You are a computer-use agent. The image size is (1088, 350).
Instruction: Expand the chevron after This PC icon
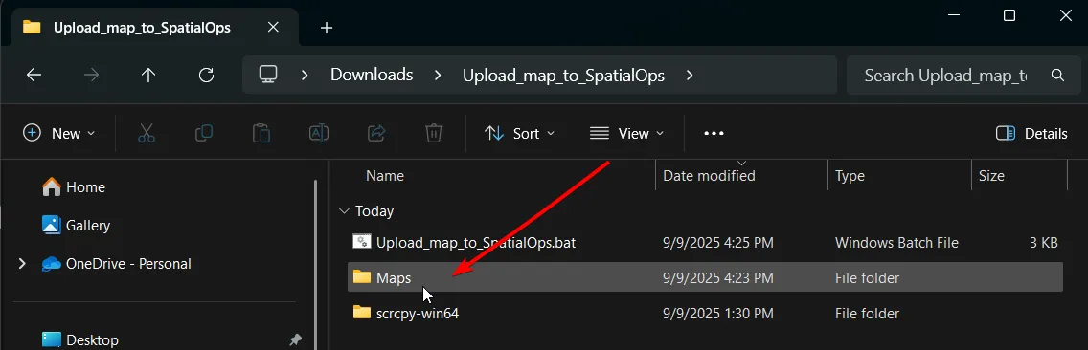point(304,75)
